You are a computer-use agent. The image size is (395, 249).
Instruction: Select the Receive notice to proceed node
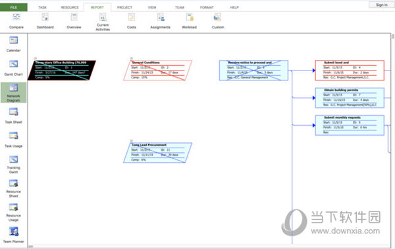click(253, 70)
